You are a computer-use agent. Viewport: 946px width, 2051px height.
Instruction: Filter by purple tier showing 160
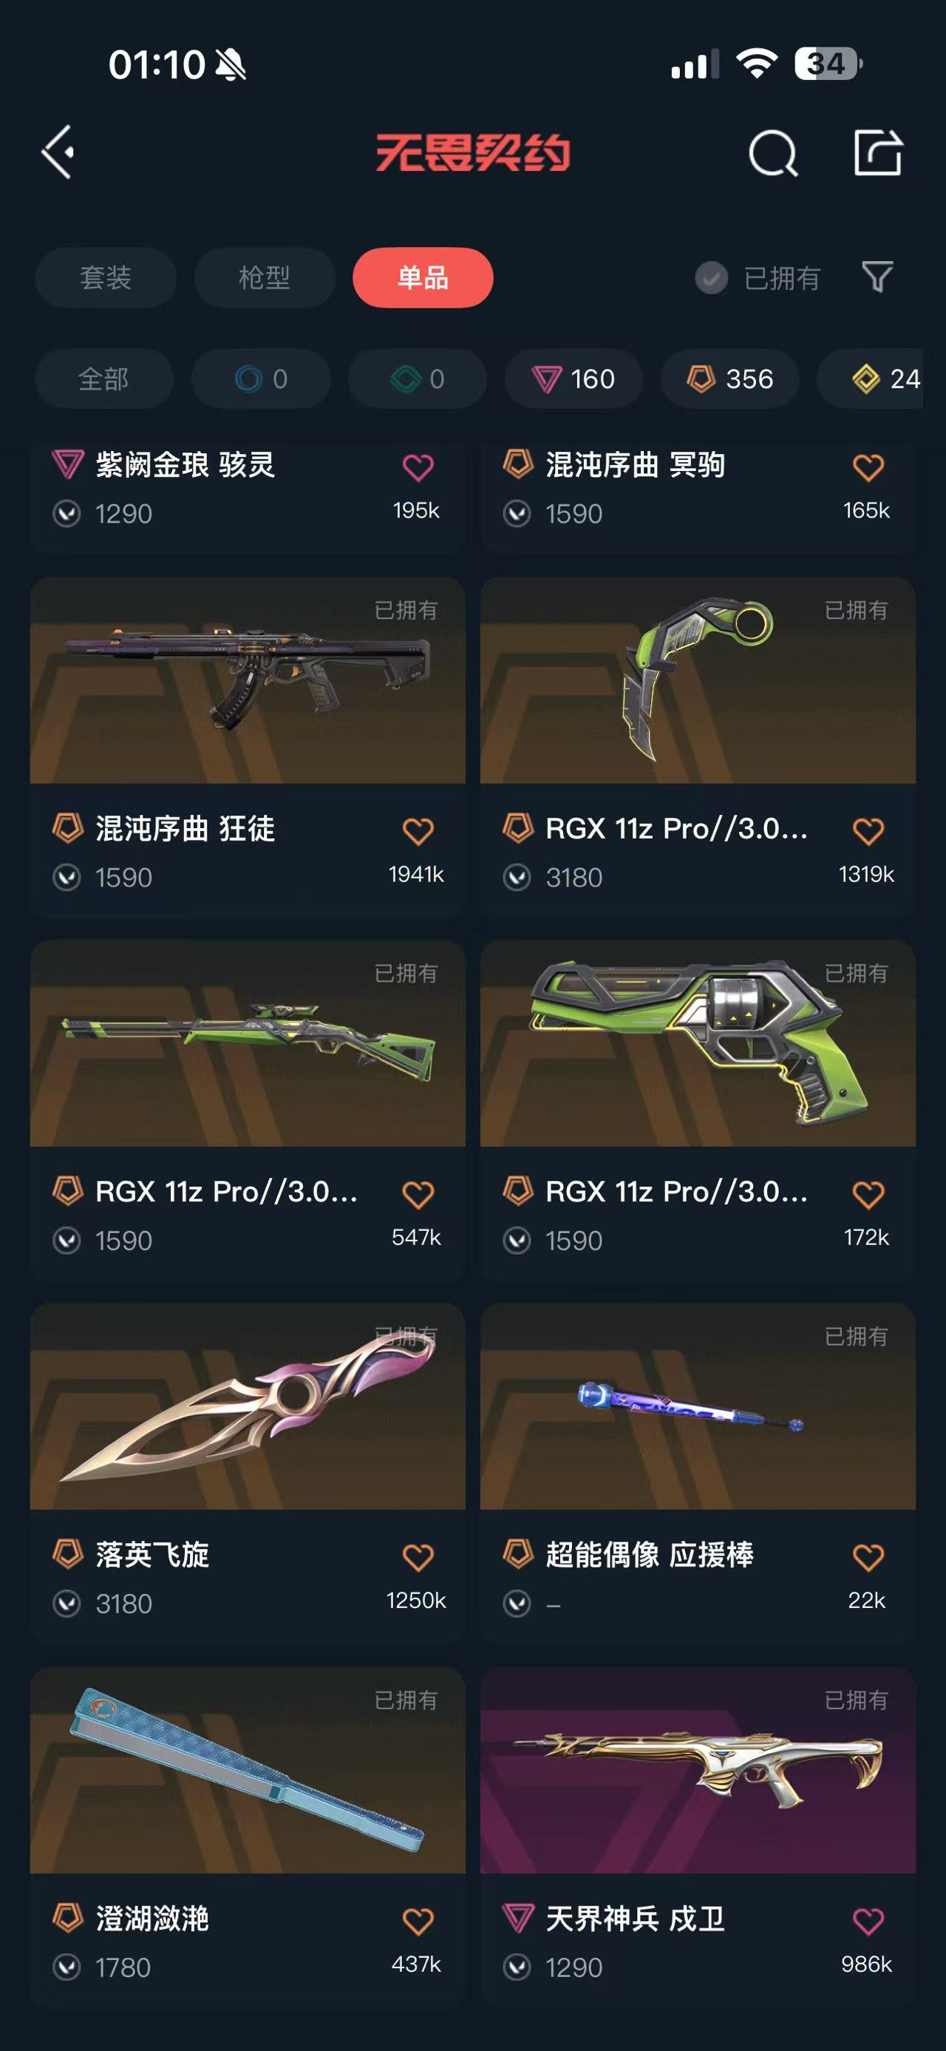pos(574,379)
